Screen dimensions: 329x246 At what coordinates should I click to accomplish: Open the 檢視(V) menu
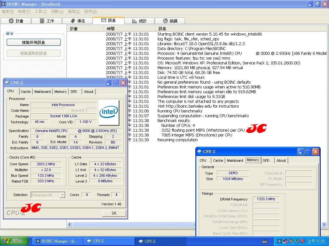(x=24, y=12)
